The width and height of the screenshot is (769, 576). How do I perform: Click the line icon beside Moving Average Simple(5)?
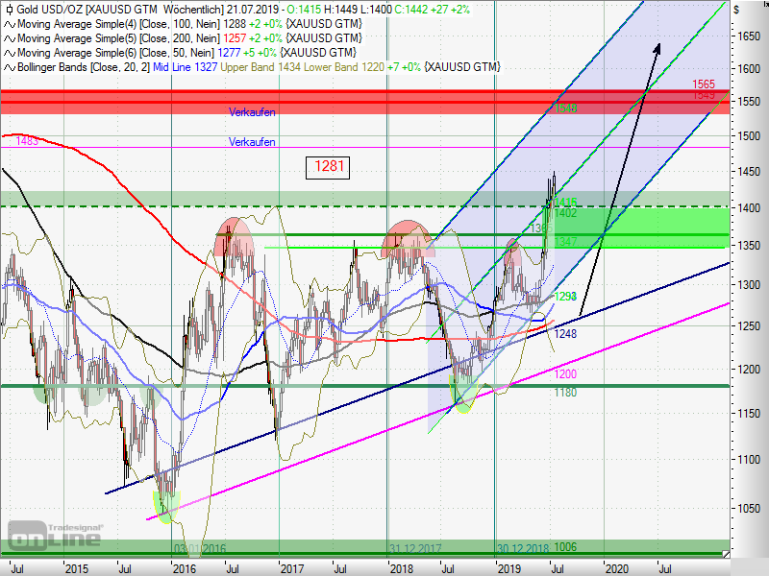(10, 38)
